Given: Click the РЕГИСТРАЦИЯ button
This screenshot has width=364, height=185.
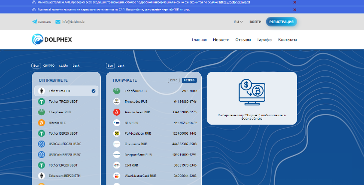Looking at the screenshot, I should click(x=281, y=22).
